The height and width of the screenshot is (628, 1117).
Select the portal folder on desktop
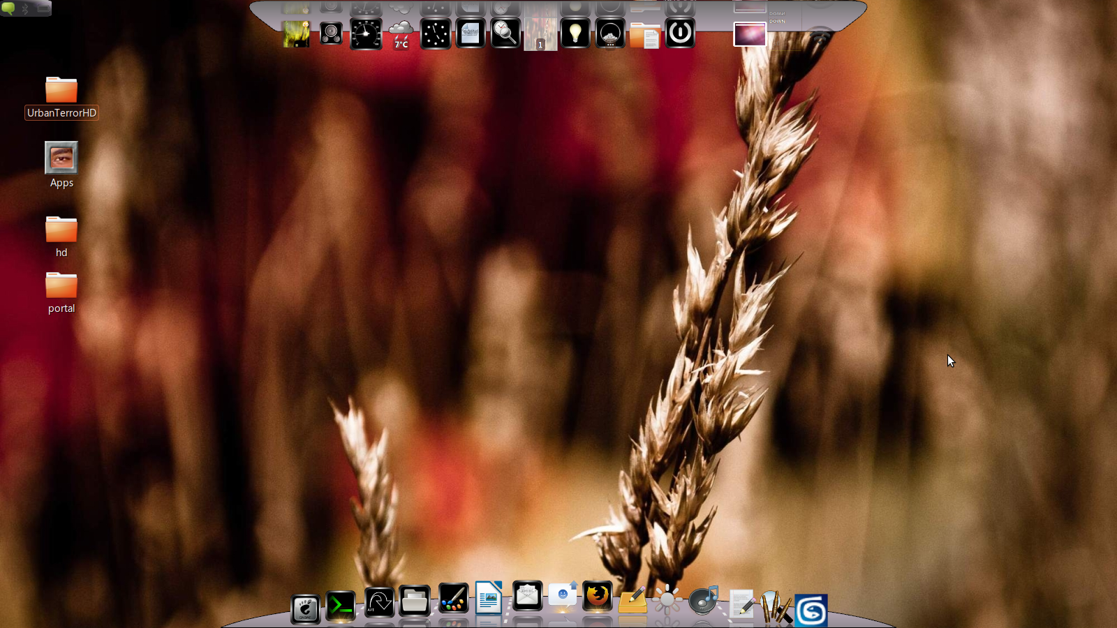(x=61, y=292)
